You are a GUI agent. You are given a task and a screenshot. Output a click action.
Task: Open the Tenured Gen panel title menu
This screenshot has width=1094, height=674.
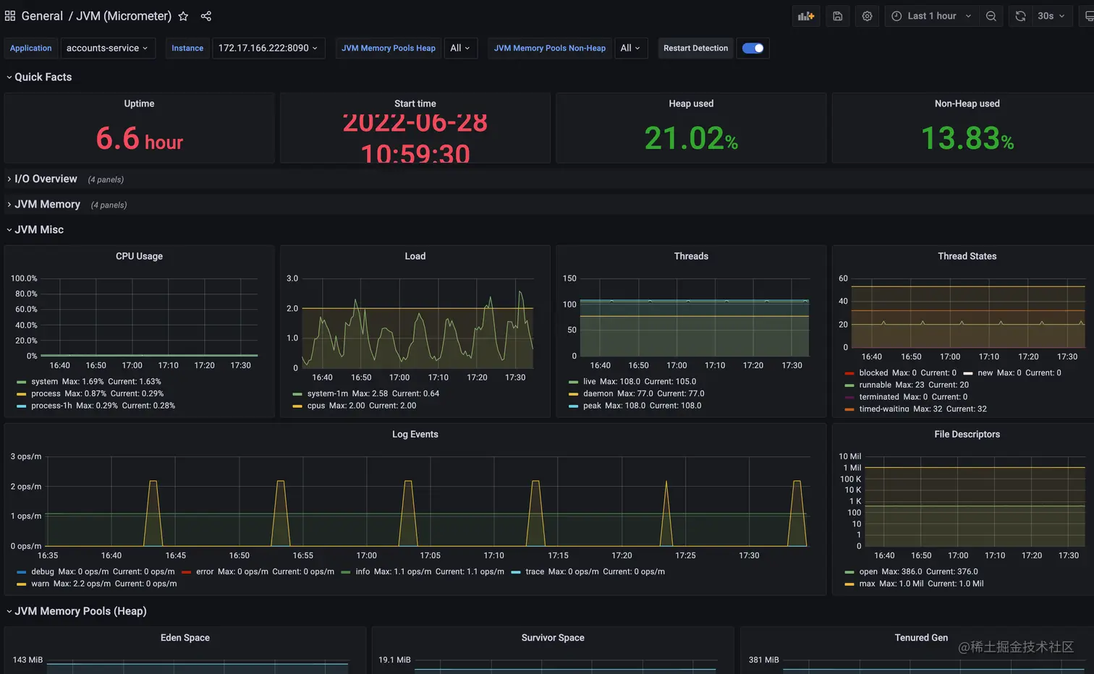pos(921,638)
